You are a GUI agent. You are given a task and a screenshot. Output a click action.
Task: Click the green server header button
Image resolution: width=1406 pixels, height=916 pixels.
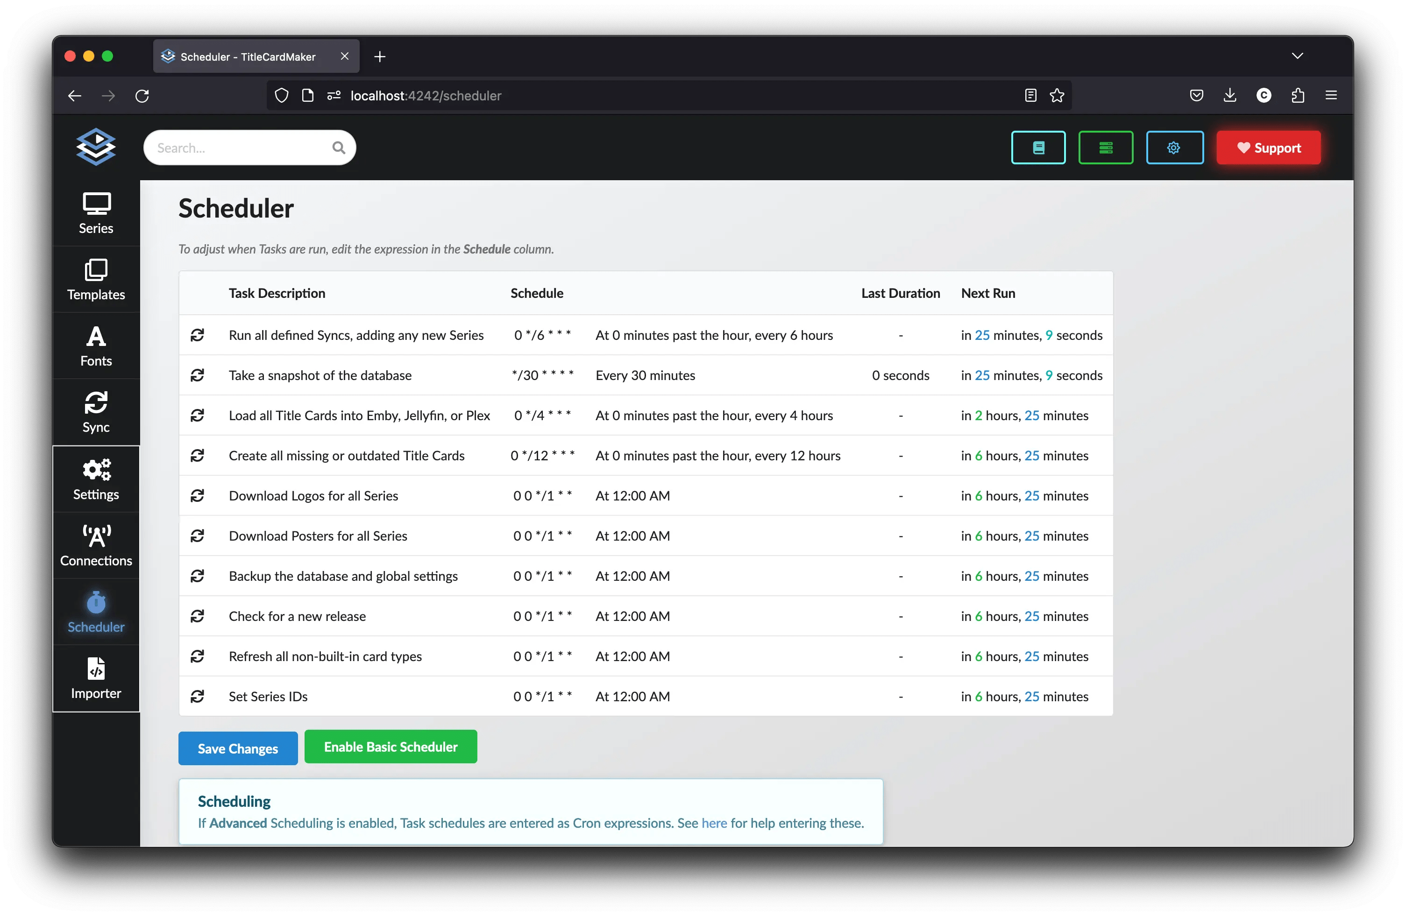[x=1105, y=148]
